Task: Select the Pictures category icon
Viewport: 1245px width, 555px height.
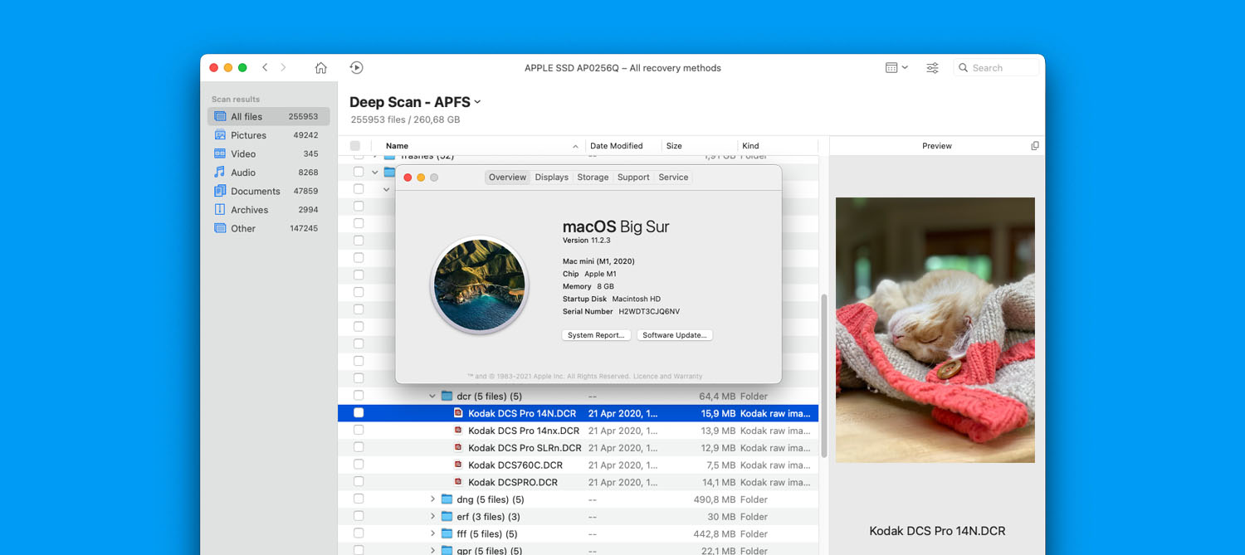Action: point(220,135)
